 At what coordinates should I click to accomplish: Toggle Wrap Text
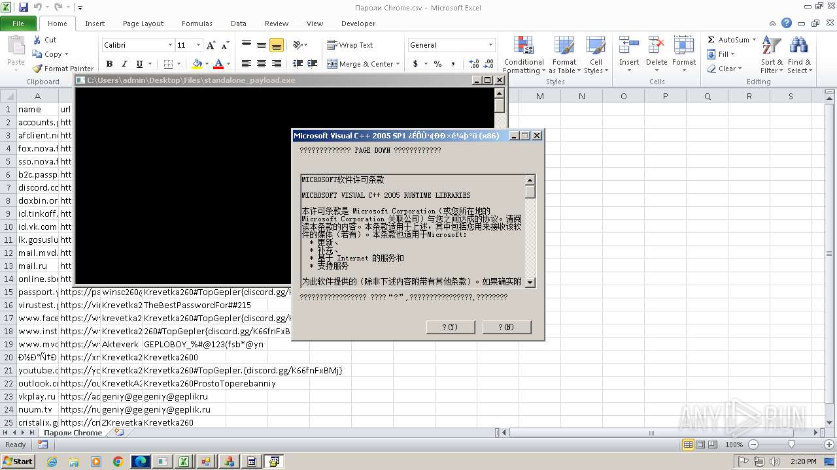click(350, 45)
